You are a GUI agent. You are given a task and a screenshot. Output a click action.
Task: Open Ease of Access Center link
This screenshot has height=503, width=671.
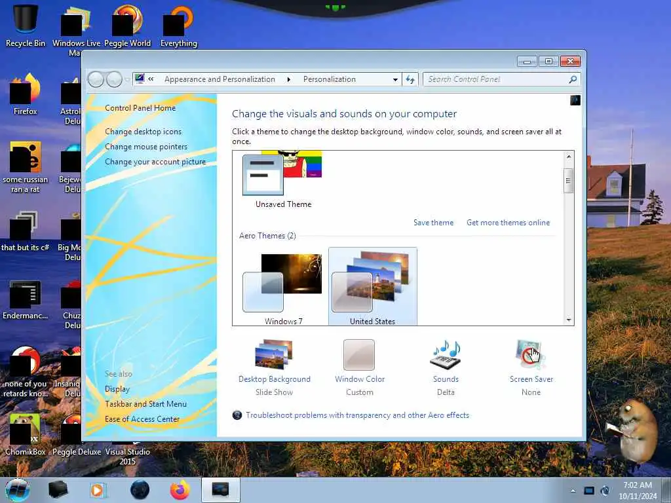(x=142, y=419)
